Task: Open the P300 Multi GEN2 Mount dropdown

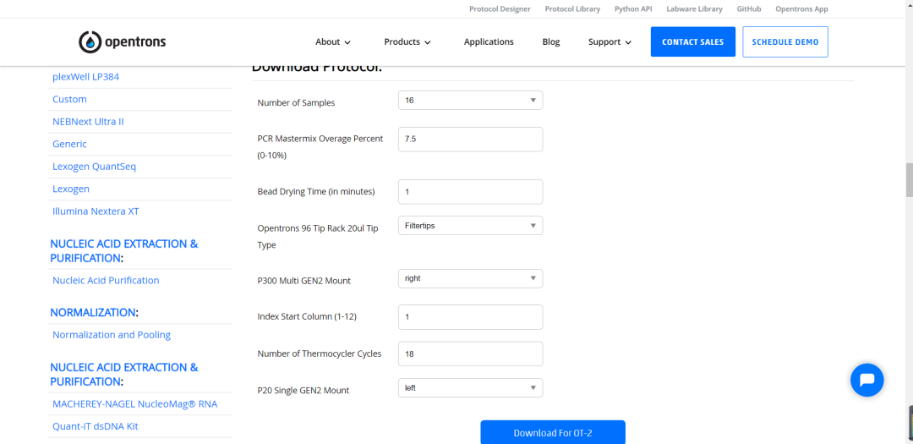Action: tap(471, 278)
